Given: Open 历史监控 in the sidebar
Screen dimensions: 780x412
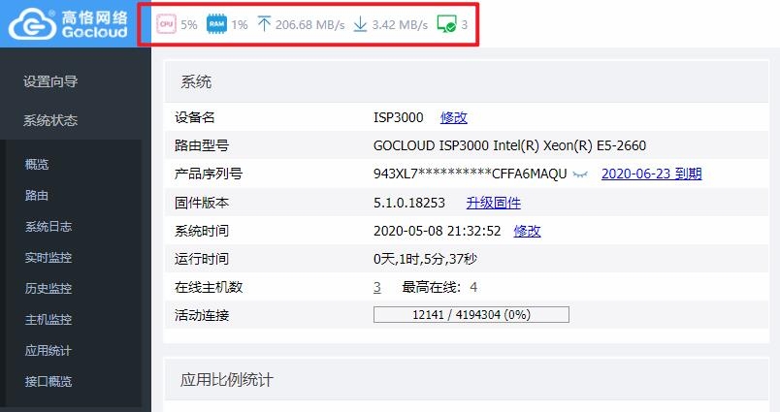Looking at the screenshot, I should 49,288.
